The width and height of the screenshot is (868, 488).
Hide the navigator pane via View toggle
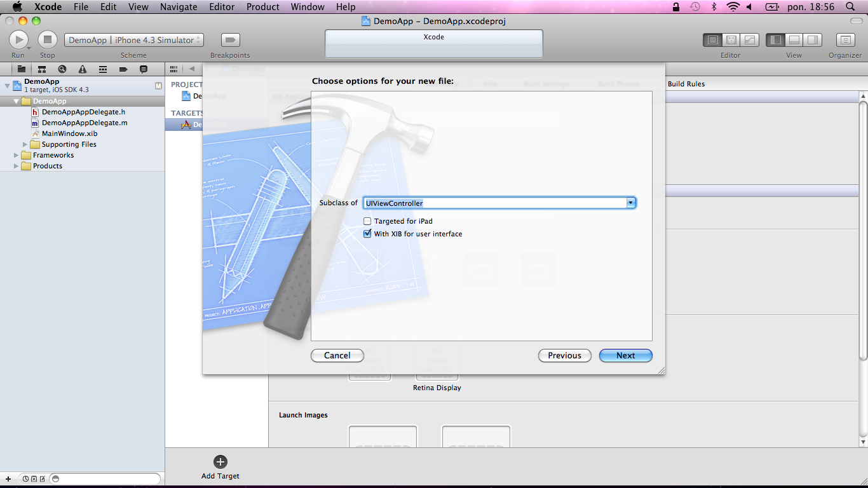775,40
